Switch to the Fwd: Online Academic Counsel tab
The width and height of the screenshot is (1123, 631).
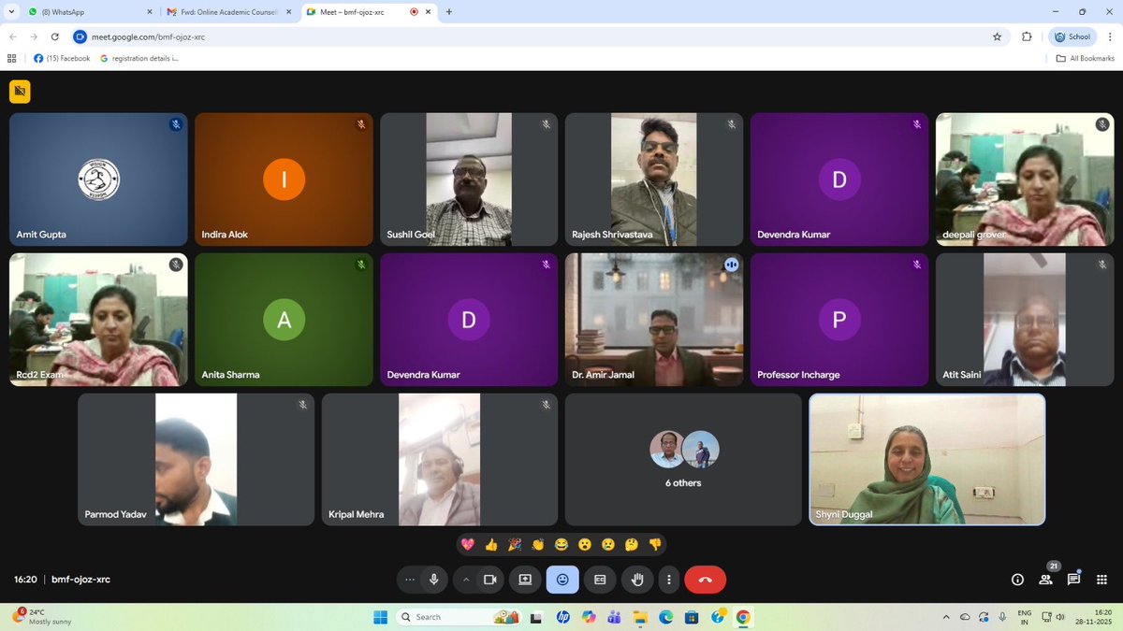tap(225, 12)
